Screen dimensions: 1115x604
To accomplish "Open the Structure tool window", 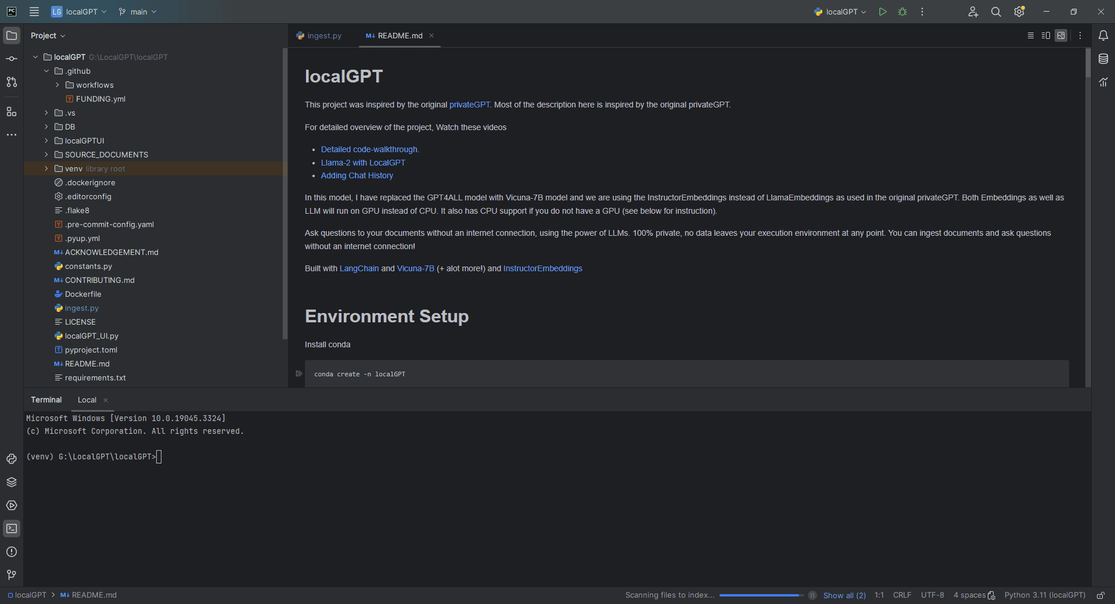I will coord(12,112).
